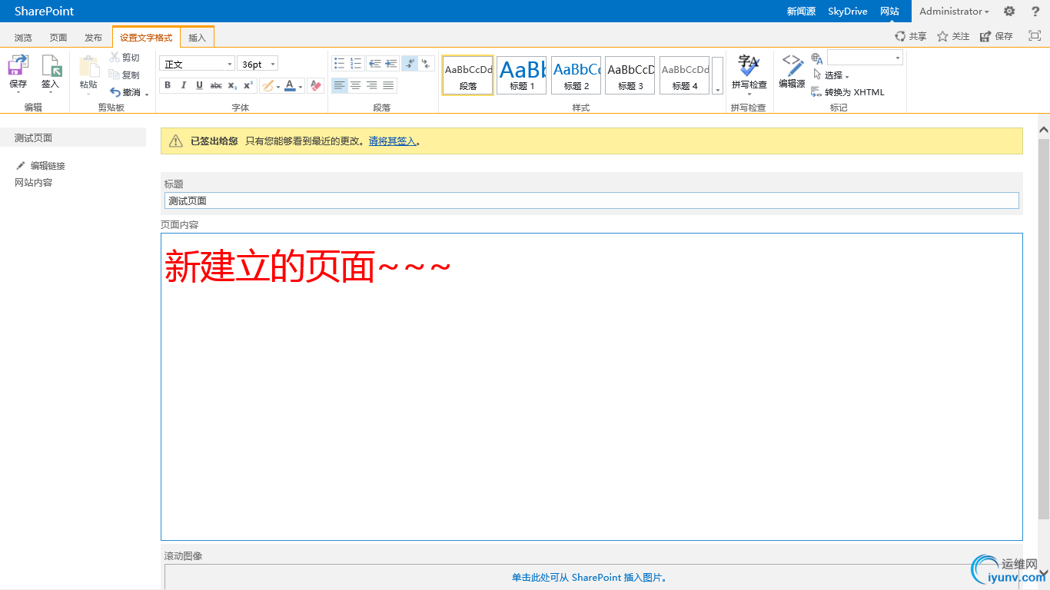Click 转换为 XHTML
Viewport: 1050px width, 590px height.
pos(848,92)
